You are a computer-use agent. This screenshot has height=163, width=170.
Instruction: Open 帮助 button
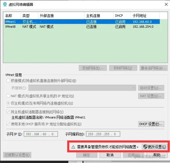click(157, 155)
